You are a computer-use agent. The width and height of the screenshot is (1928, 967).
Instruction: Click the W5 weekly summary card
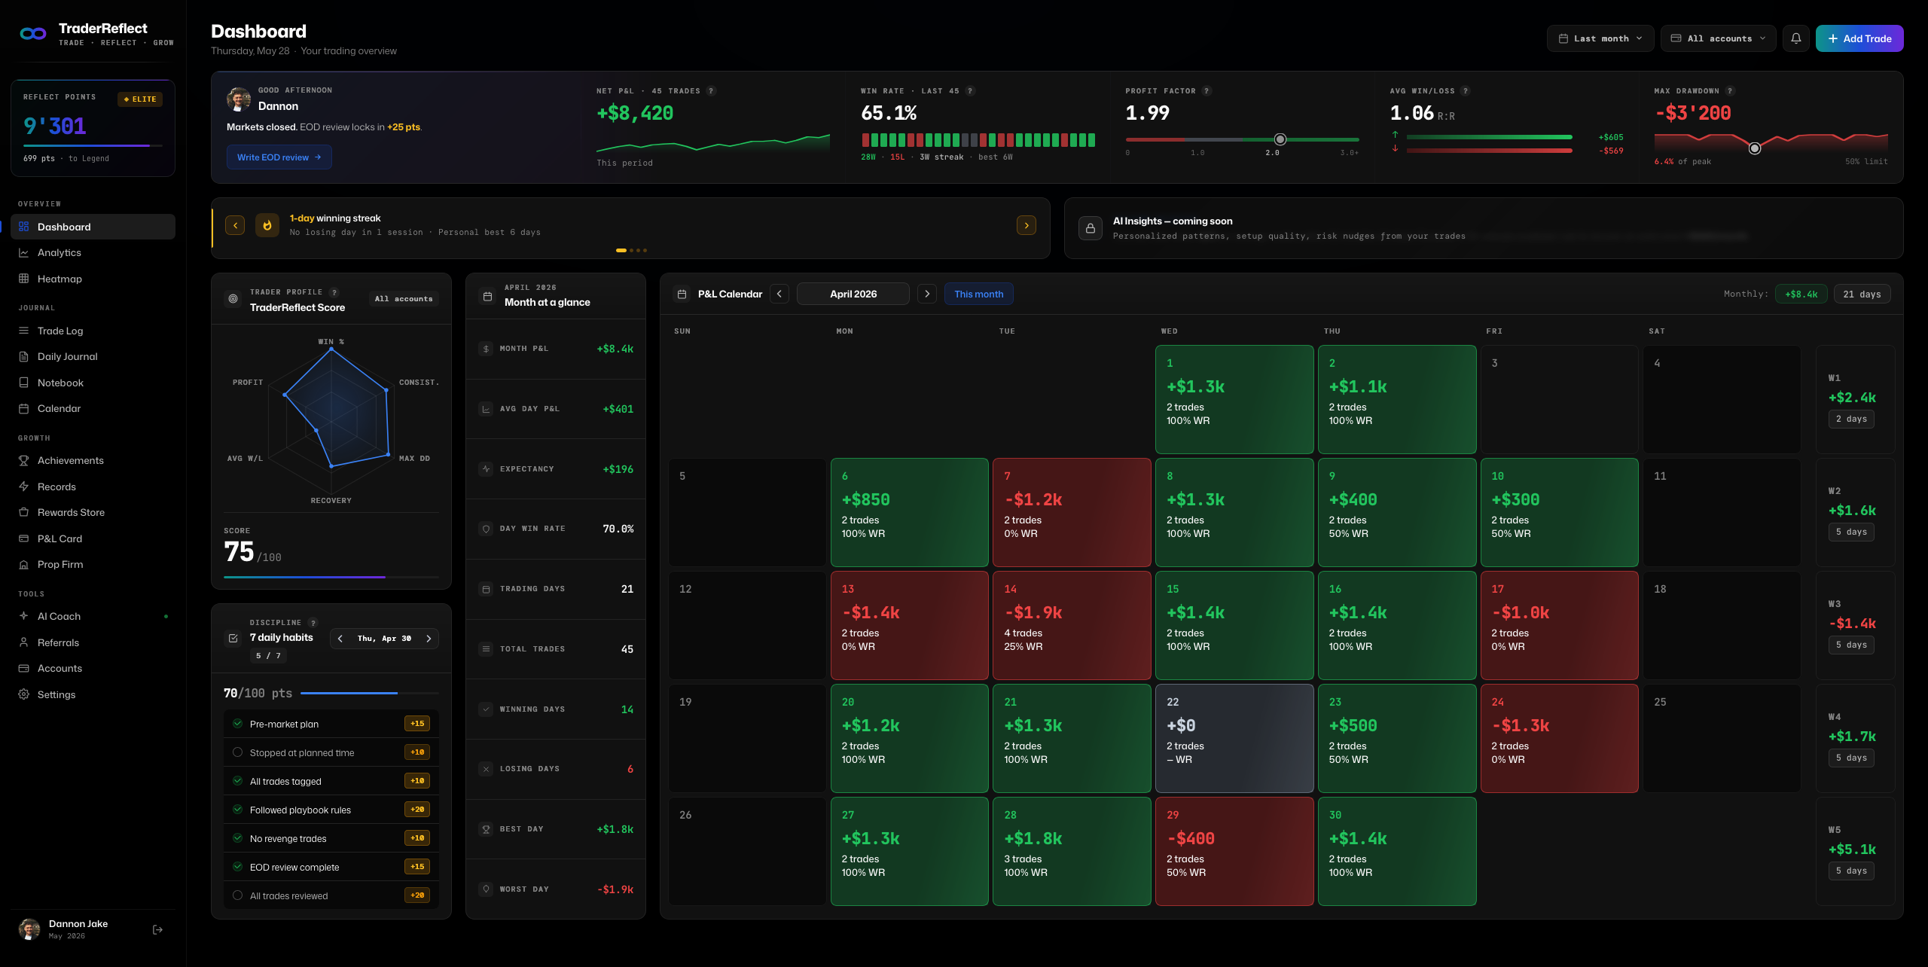[x=1855, y=851]
